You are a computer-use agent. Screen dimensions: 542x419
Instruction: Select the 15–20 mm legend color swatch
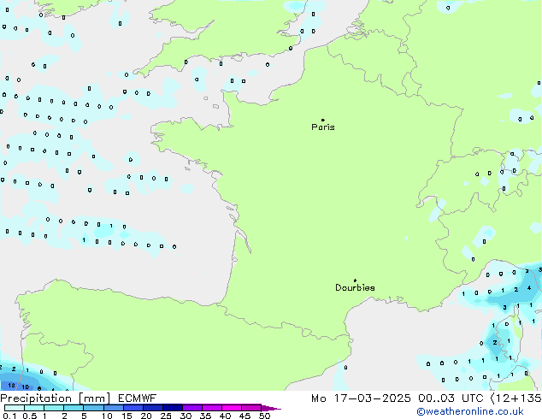pyautogui.click(x=133, y=408)
